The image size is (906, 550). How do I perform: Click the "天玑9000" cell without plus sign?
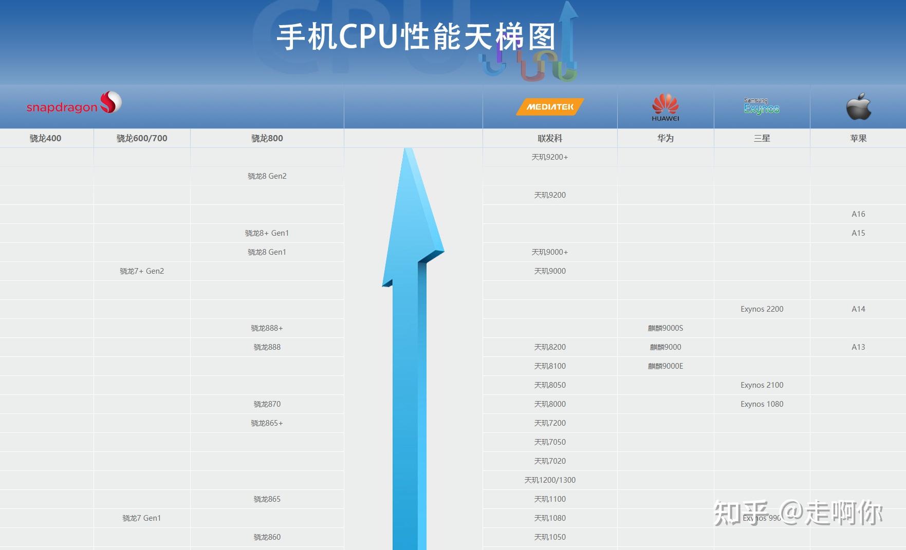550,271
